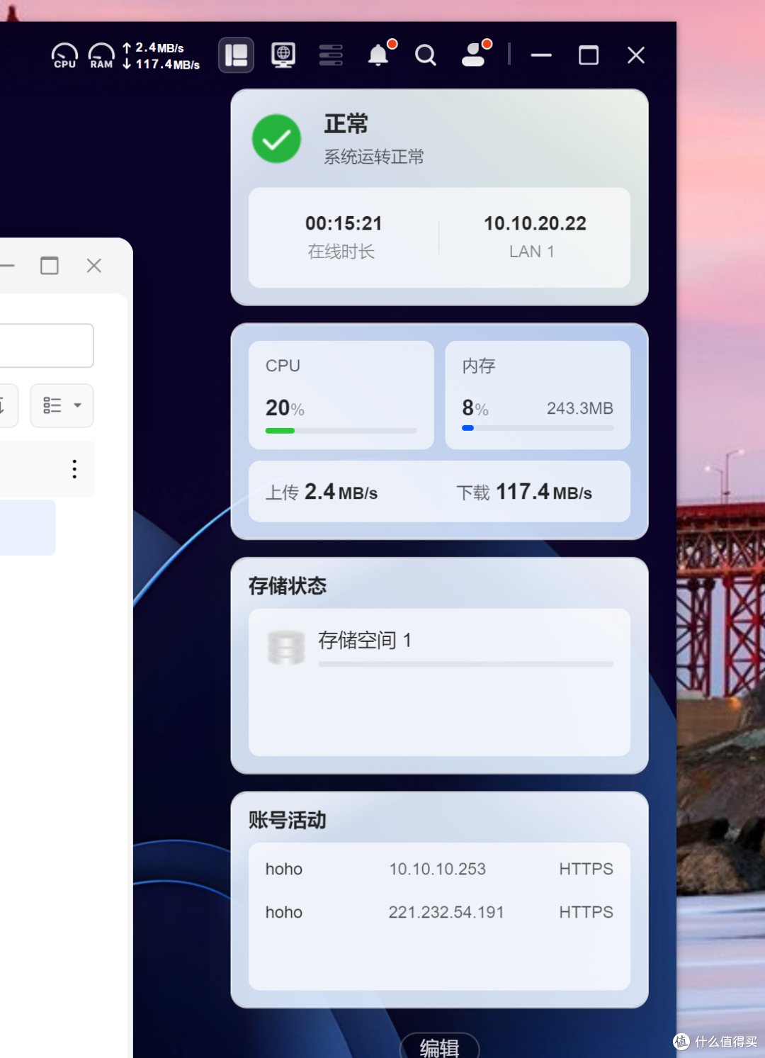
Task: Click the 存储空间 1 disk icon
Action: tap(286, 648)
